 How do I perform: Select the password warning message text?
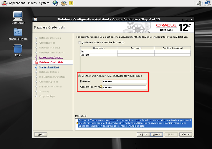coord(135,123)
